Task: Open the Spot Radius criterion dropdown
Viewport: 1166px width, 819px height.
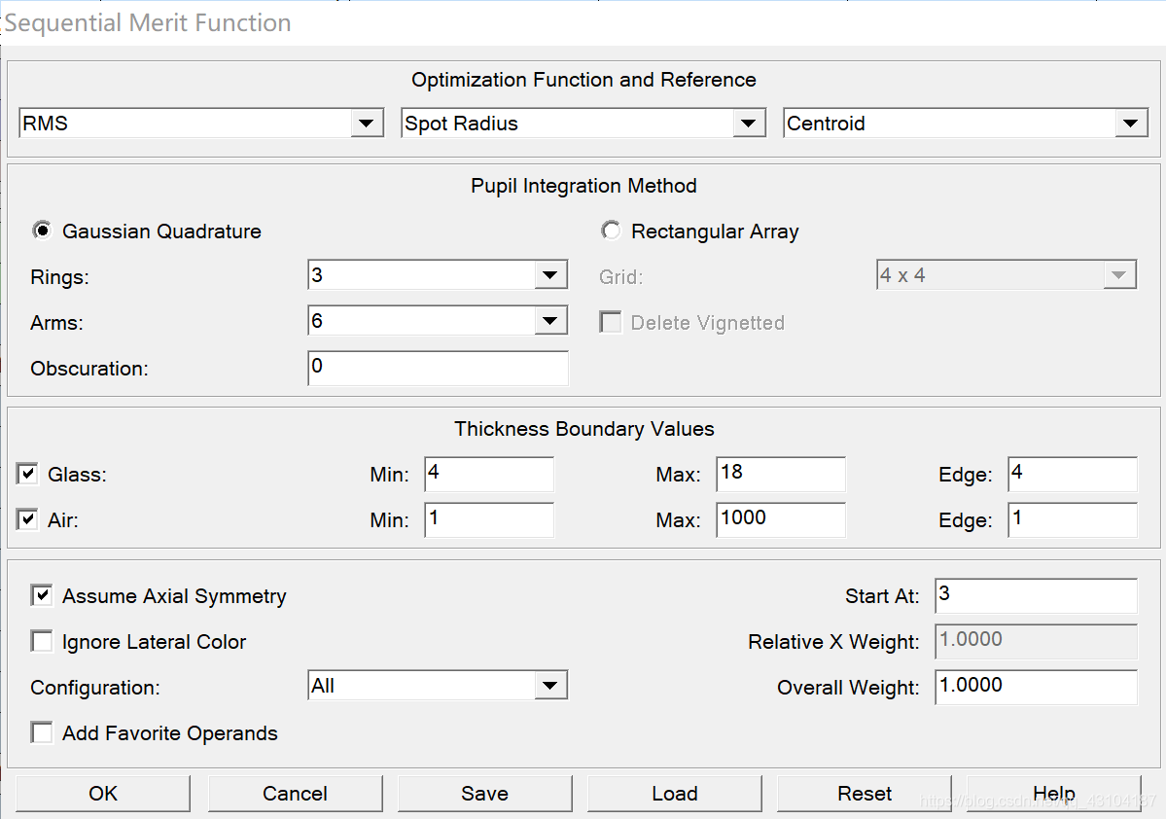Action: pyautogui.click(x=583, y=123)
